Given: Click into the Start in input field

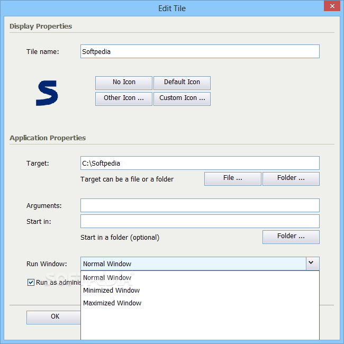Looking at the screenshot, I should pos(200,221).
